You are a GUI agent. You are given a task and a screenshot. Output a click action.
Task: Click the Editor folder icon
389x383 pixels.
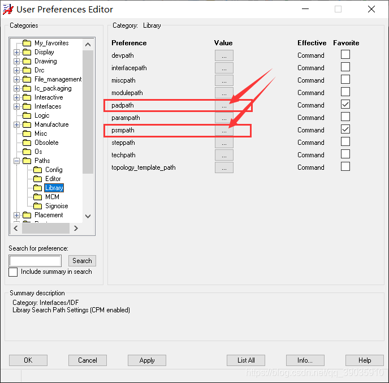[38, 179]
